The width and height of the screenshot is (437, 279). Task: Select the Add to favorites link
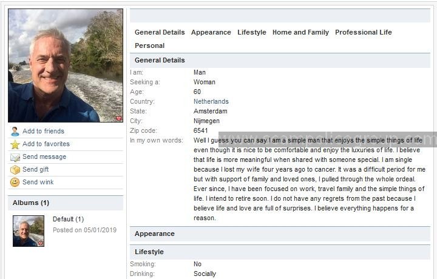tap(46, 144)
